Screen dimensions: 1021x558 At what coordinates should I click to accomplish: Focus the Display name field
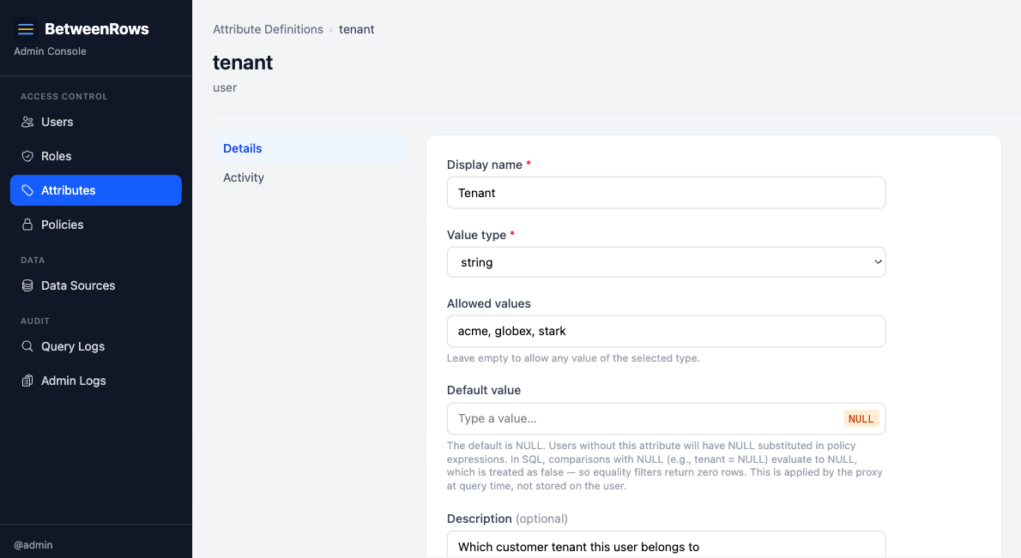click(666, 193)
